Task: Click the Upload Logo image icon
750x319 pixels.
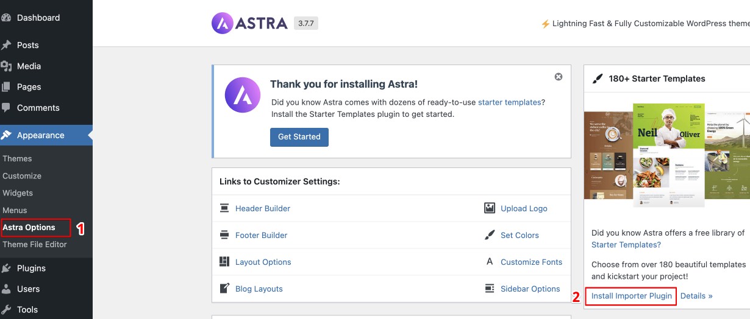Action: click(490, 208)
